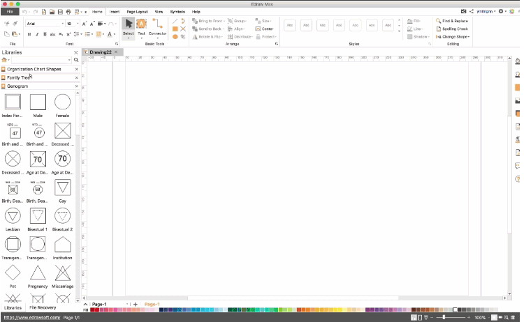Choose the Text tool
524x322 pixels.
141,29
